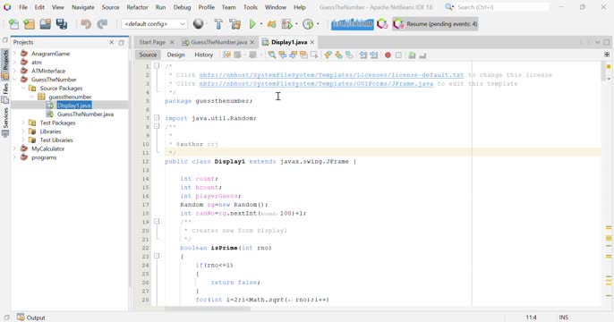Collapse the isPrime method fold at line 23
The image size is (614, 322).
157,256
